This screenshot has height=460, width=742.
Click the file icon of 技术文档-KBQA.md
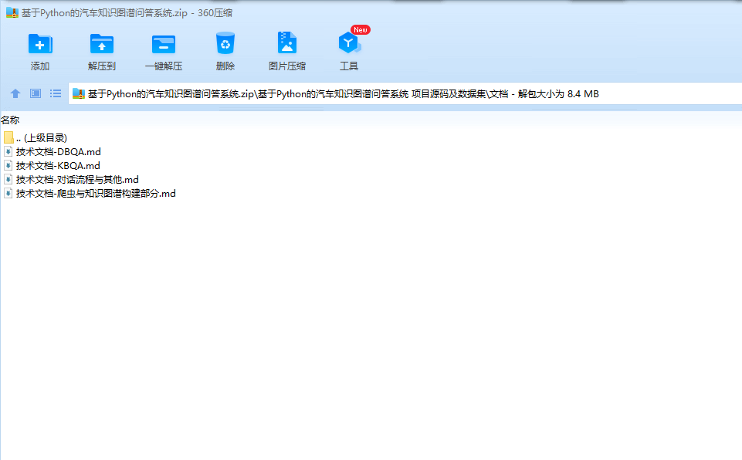tap(8, 166)
